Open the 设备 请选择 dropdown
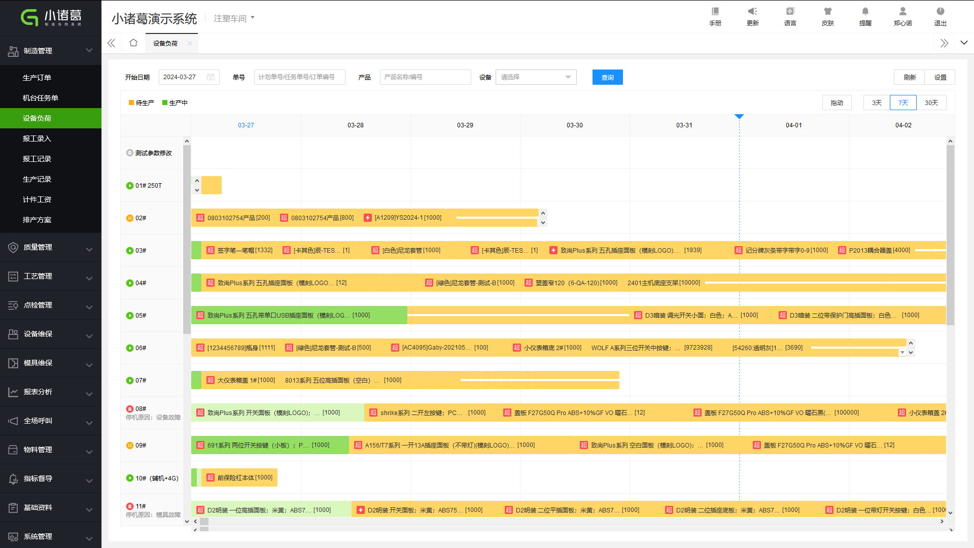 point(536,77)
